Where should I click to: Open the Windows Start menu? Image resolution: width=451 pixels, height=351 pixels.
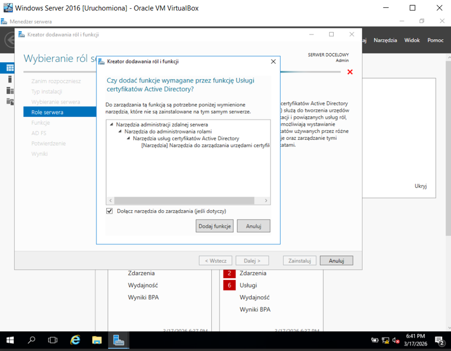click(10, 340)
